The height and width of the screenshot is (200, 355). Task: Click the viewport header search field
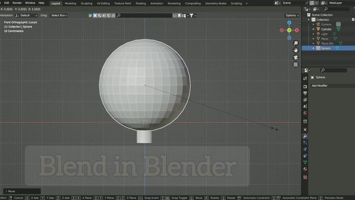tap(144, 16)
